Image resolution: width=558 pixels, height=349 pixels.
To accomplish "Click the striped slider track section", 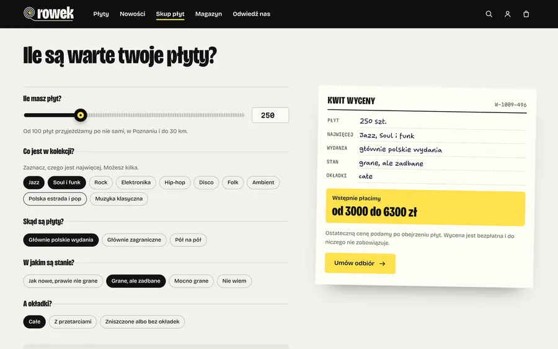I will [166, 115].
